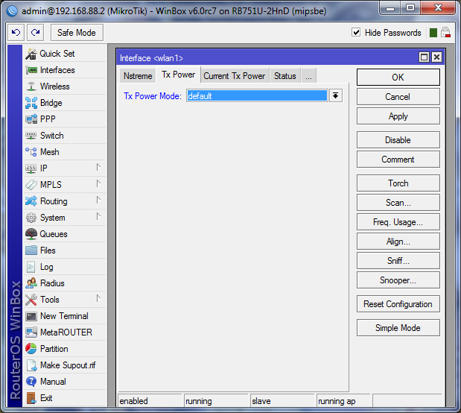
Task: Expand the Tools submenu arrow
Action: (98, 298)
